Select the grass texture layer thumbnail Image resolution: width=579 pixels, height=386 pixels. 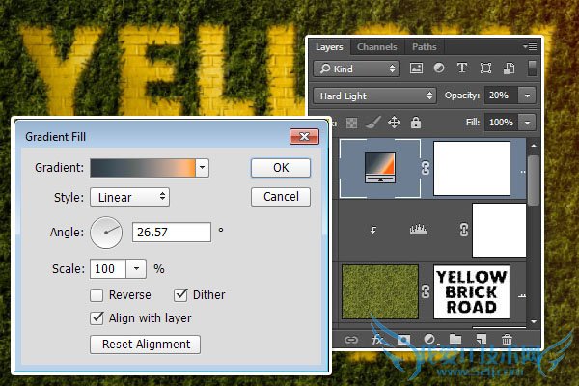coord(380,291)
